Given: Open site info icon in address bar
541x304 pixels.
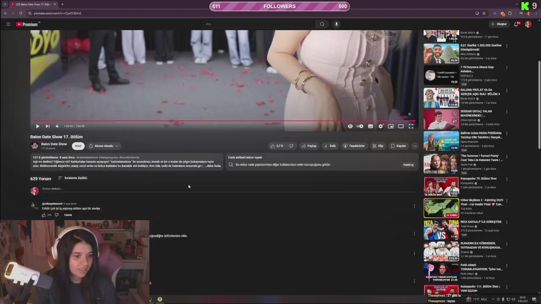Looking at the screenshot, I should tap(30, 13).
